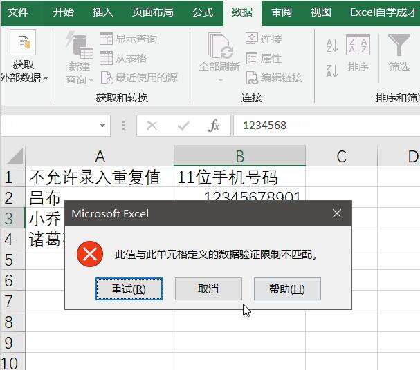Screen dimensions: 420x370
Task: Click the 属性 icon
Action: click(x=252, y=58)
